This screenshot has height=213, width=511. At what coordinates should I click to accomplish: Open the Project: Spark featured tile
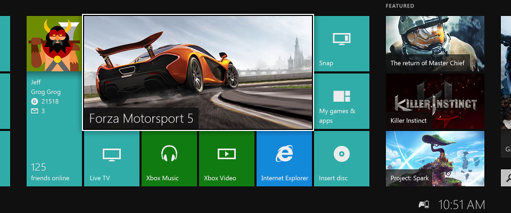(435, 159)
